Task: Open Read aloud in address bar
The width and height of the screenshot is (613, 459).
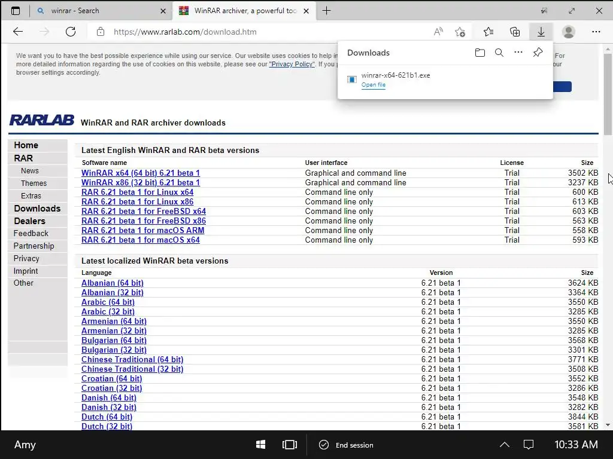Action: (x=438, y=32)
